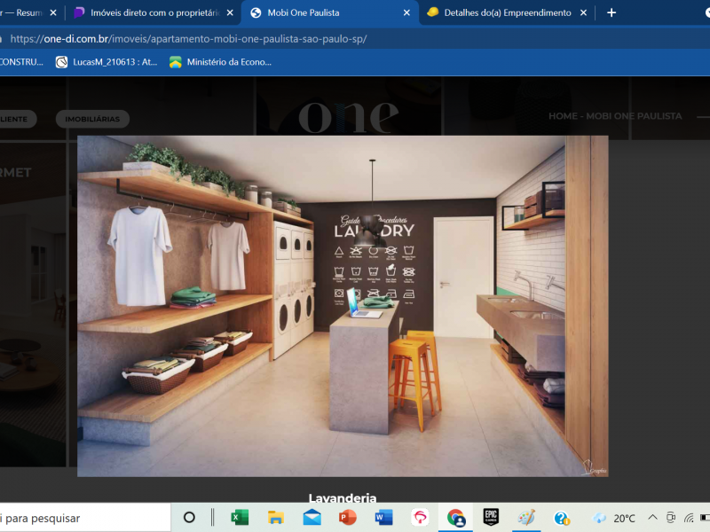Viewport: 710px width, 532px height.
Task: Close the Resumo tab
Action: pyautogui.click(x=53, y=12)
